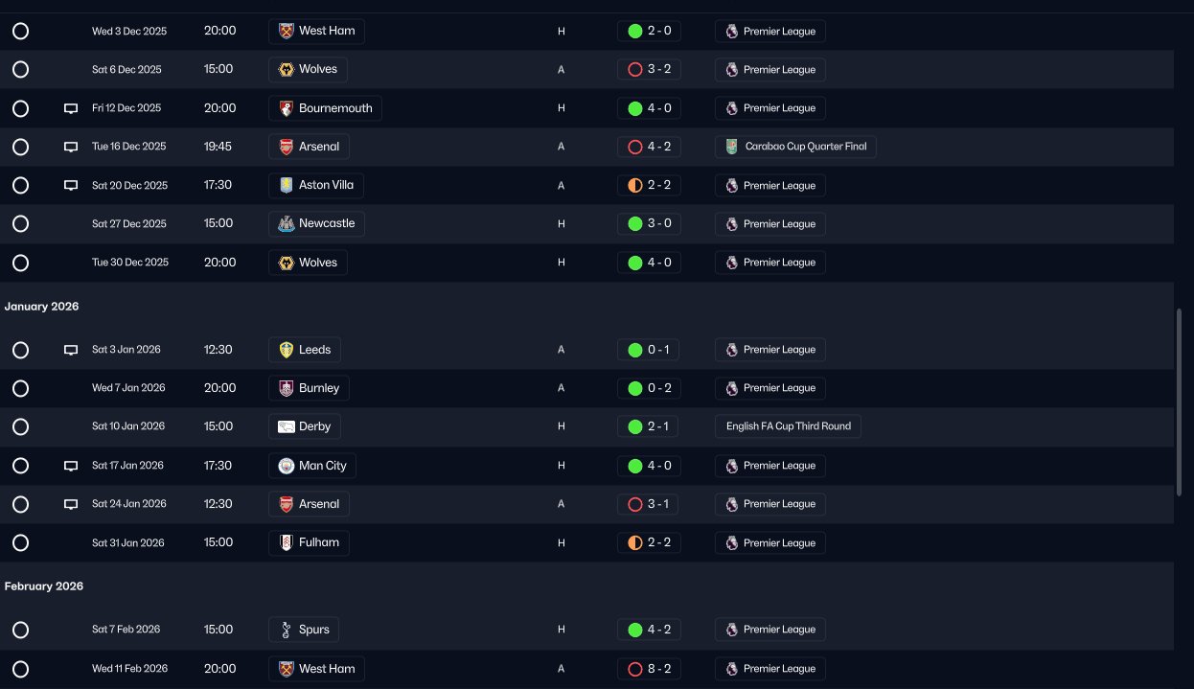Click the January 2026 month header
The height and width of the screenshot is (689, 1194).
click(x=41, y=307)
